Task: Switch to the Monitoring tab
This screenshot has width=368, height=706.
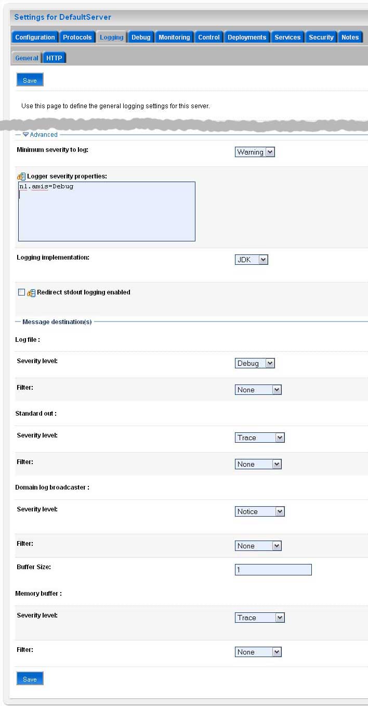Action: [174, 37]
